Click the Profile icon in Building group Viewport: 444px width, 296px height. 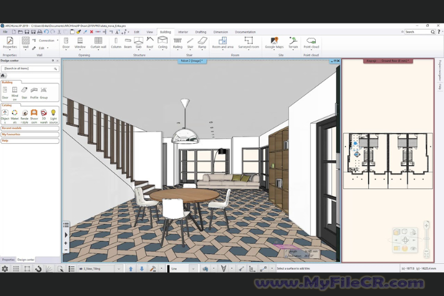34,93
